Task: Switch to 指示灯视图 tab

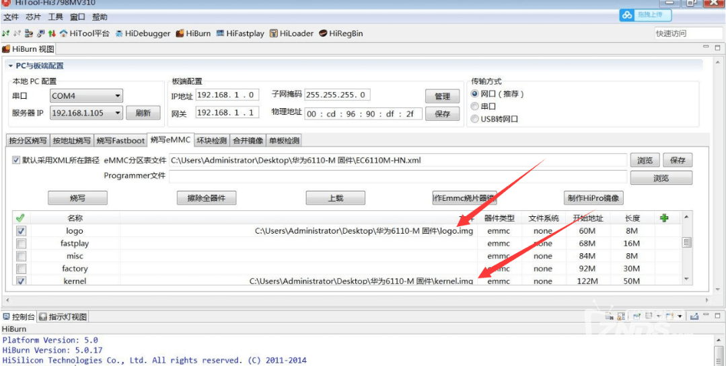Action: tap(63, 317)
